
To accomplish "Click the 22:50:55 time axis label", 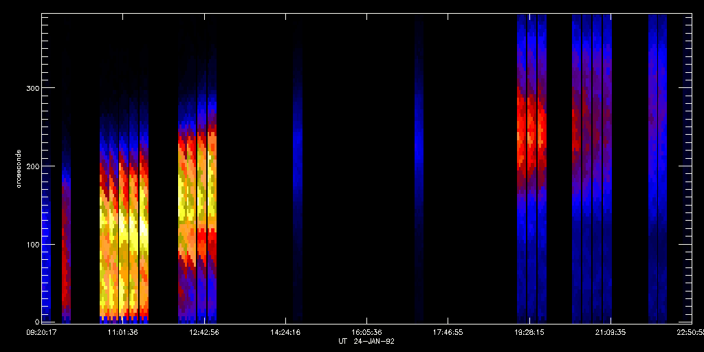I will coord(692,333).
